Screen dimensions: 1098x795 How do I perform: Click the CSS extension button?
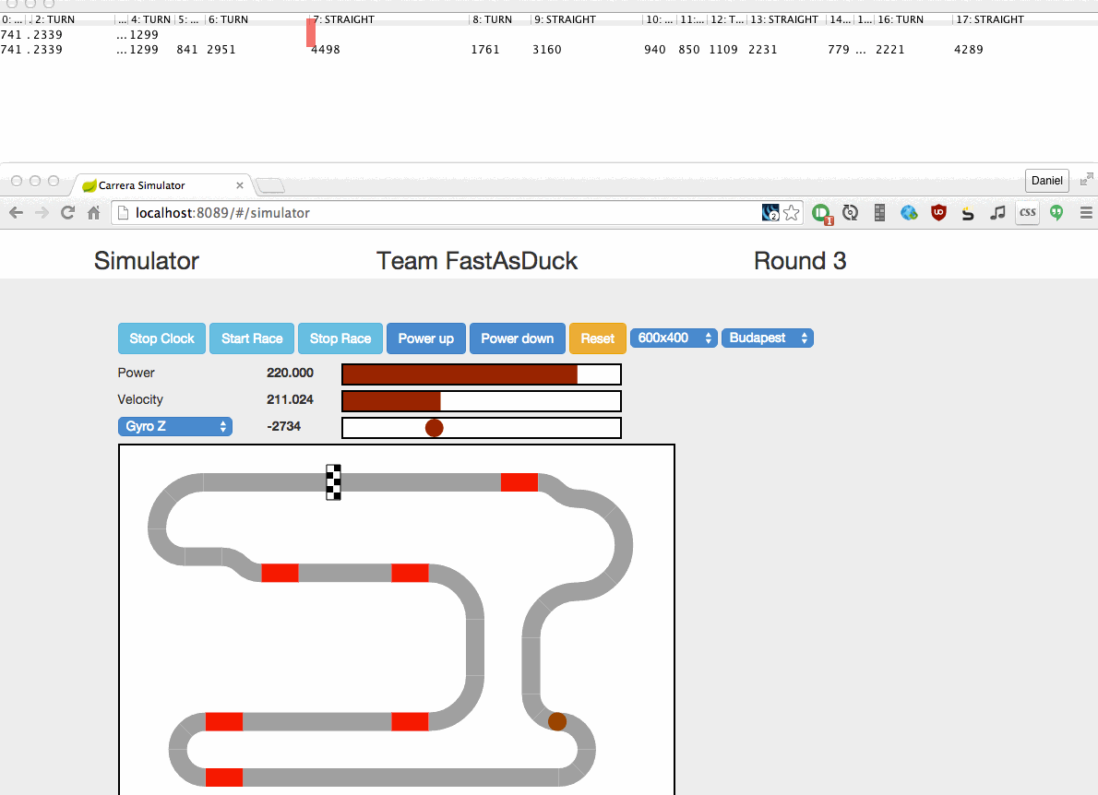(1027, 213)
